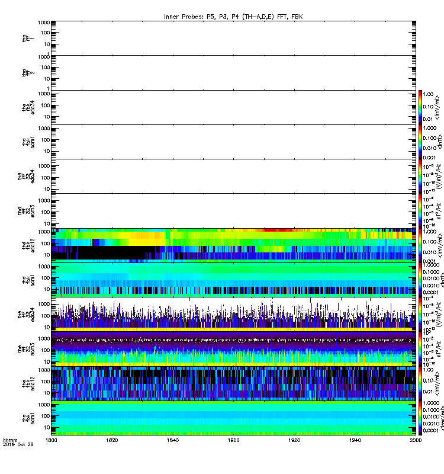
Task: Click the 1840 time tick label
Action: pyautogui.click(x=173, y=440)
